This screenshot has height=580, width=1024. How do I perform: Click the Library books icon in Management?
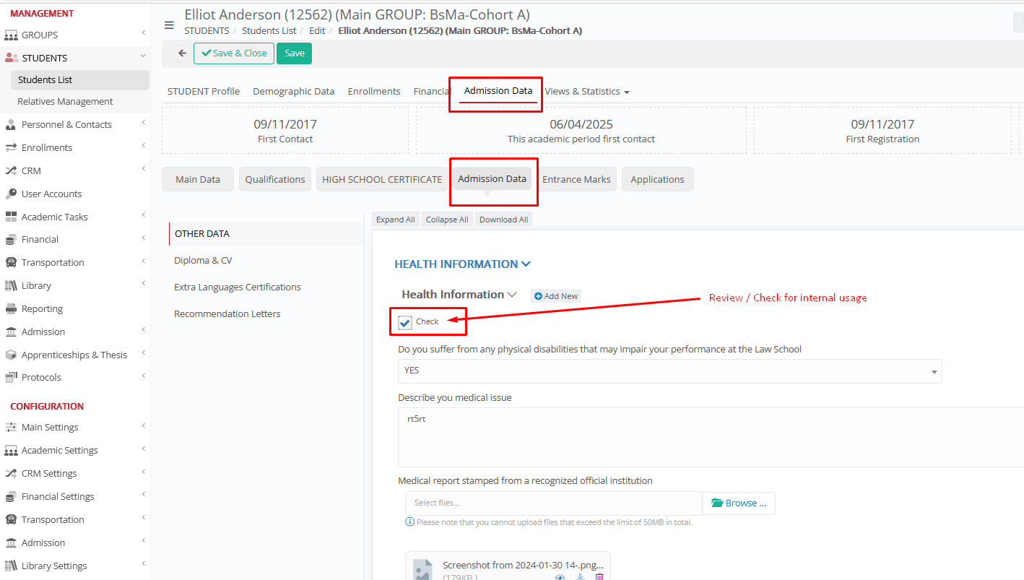click(x=11, y=286)
